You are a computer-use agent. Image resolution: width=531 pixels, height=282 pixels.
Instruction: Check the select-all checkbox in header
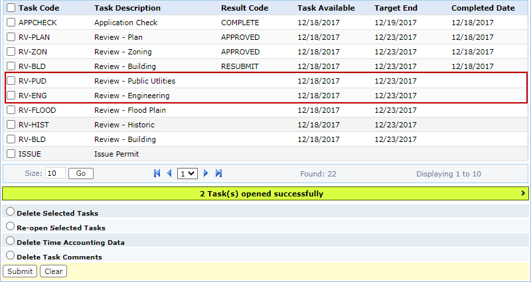11,8
